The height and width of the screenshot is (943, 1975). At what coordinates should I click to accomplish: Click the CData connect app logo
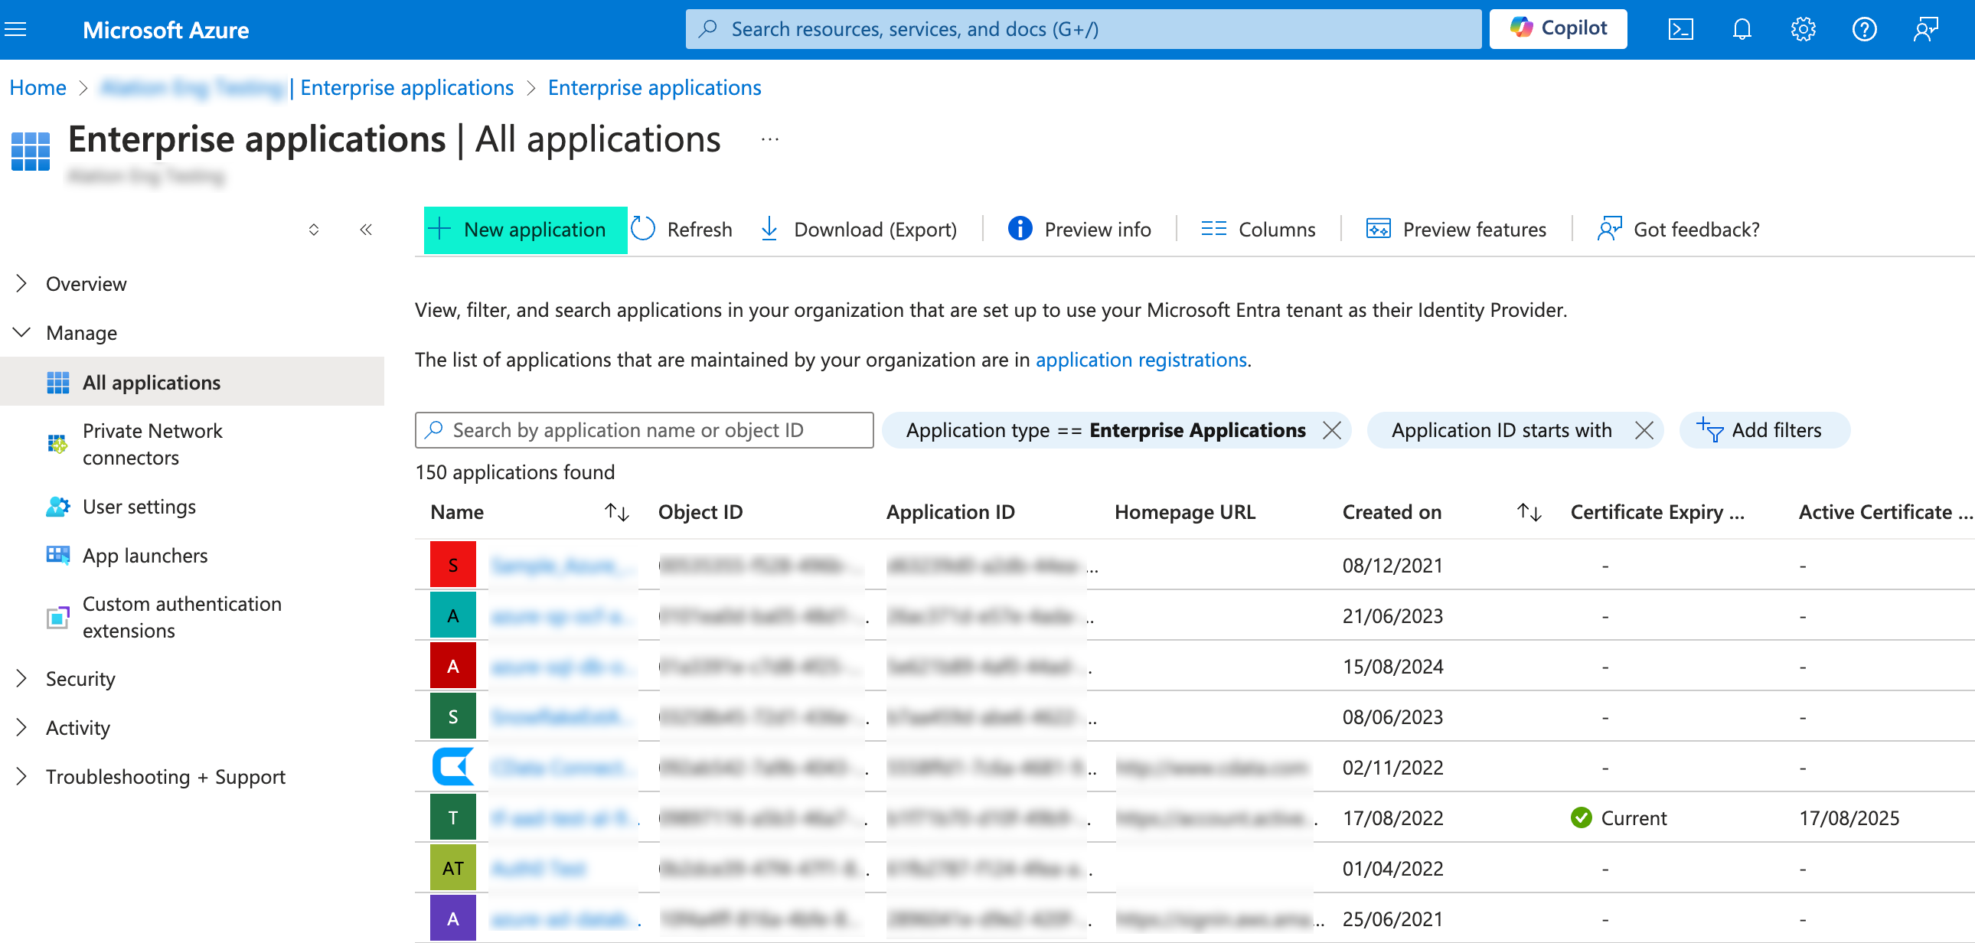453,768
